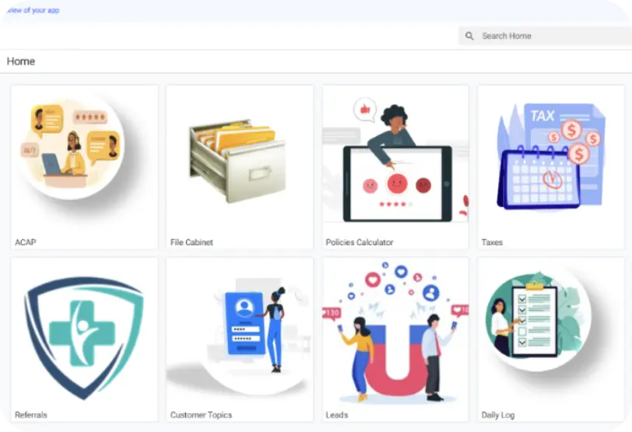This screenshot has height=432, width=632.
Task: Click the Leads card caption
Action: coord(336,415)
